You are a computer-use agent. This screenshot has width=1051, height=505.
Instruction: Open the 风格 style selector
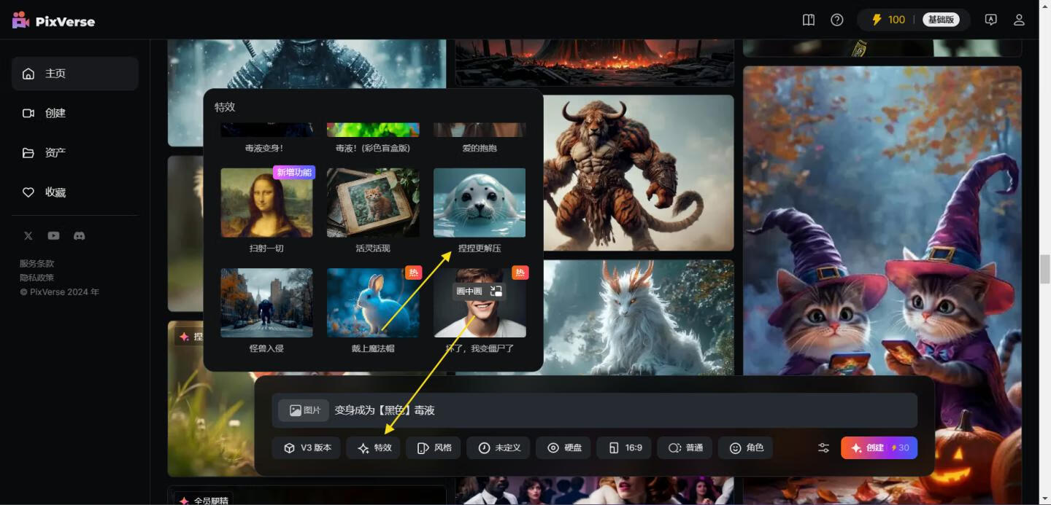click(434, 448)
